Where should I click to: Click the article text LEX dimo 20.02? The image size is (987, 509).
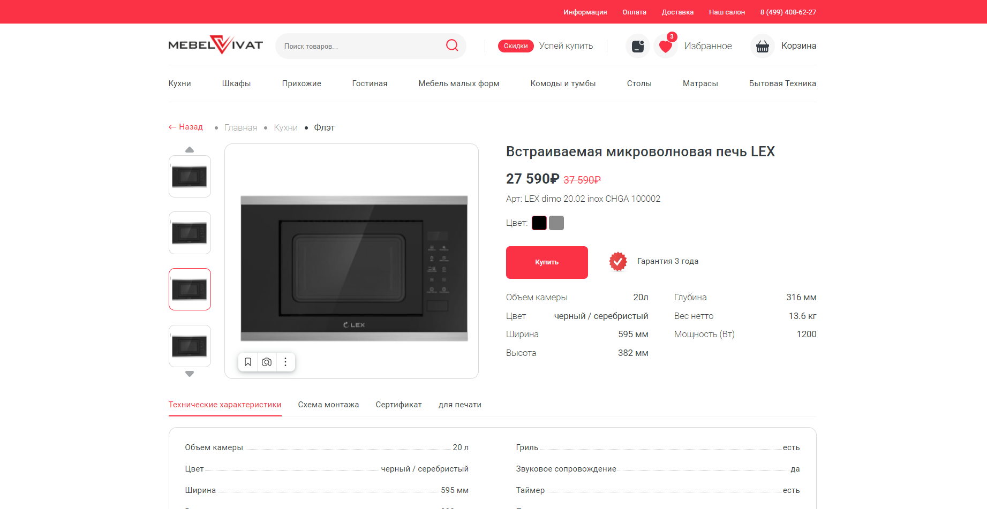[583, 199]
